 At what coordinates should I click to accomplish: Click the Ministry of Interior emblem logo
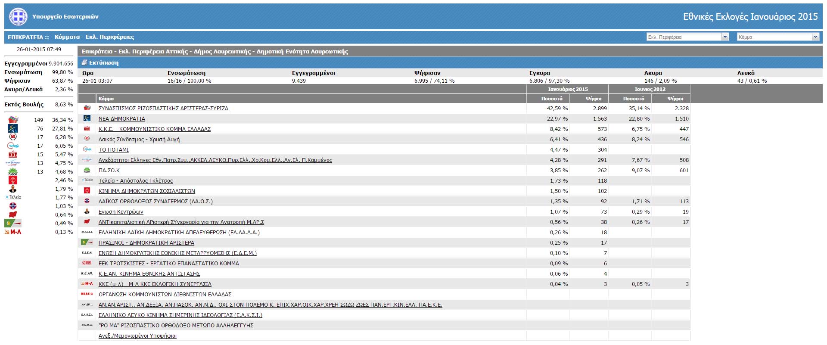pos(18,17)
